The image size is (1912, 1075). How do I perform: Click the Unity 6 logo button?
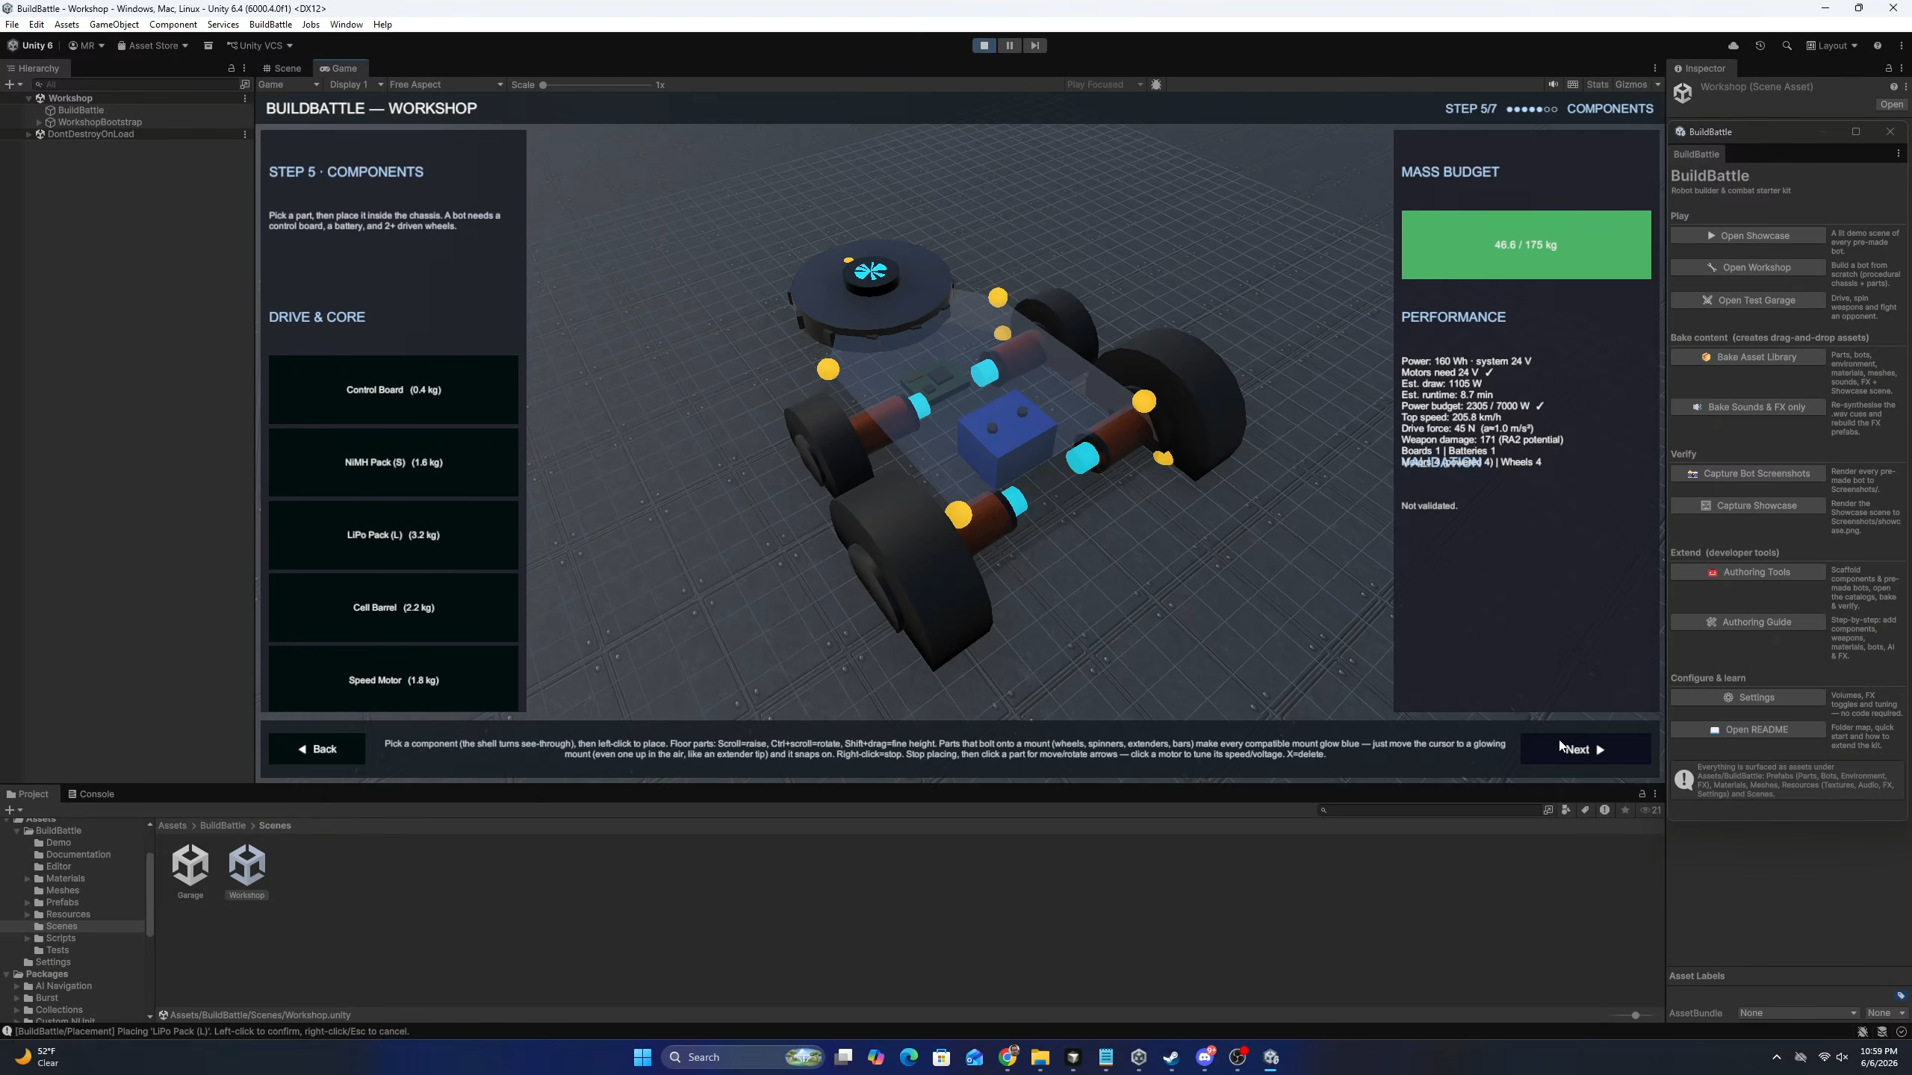click(x=31, y=46)
